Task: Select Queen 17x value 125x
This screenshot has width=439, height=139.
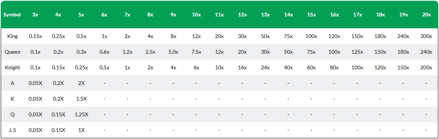Action: coord(357,52)
